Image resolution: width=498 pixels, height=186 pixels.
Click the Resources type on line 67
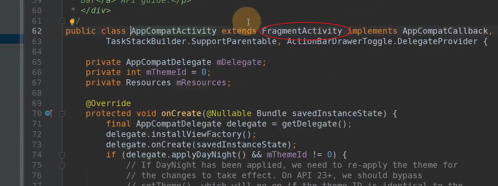(148, 82)
